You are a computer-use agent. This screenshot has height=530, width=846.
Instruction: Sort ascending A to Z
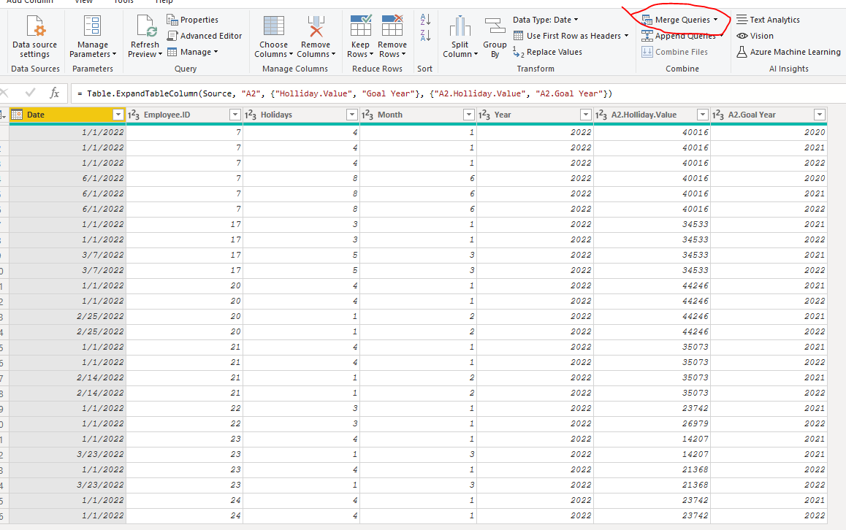(425, 20)
